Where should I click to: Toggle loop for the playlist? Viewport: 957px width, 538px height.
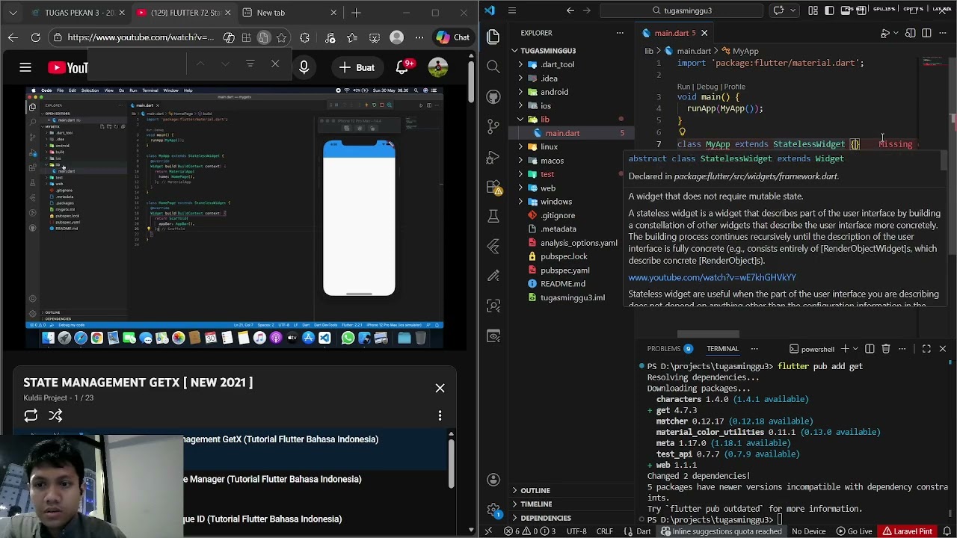[31, 415]
